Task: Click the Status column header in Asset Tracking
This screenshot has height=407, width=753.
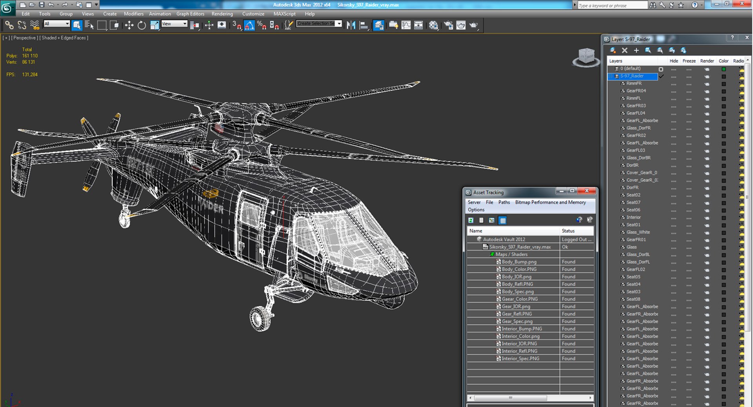Action: 577,231
